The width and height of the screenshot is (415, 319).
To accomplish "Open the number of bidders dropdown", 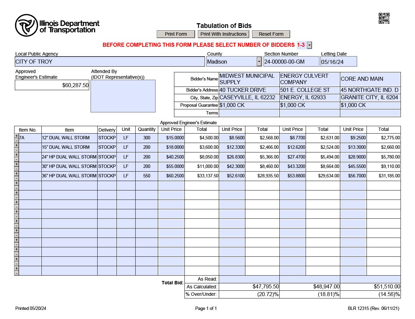I will point(309,45).
